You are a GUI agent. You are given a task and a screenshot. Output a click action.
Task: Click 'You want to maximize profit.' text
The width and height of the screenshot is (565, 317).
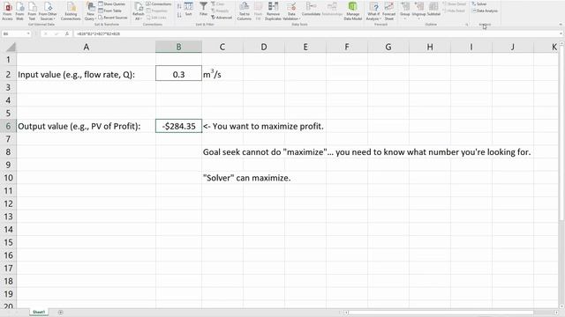[268, 127]
